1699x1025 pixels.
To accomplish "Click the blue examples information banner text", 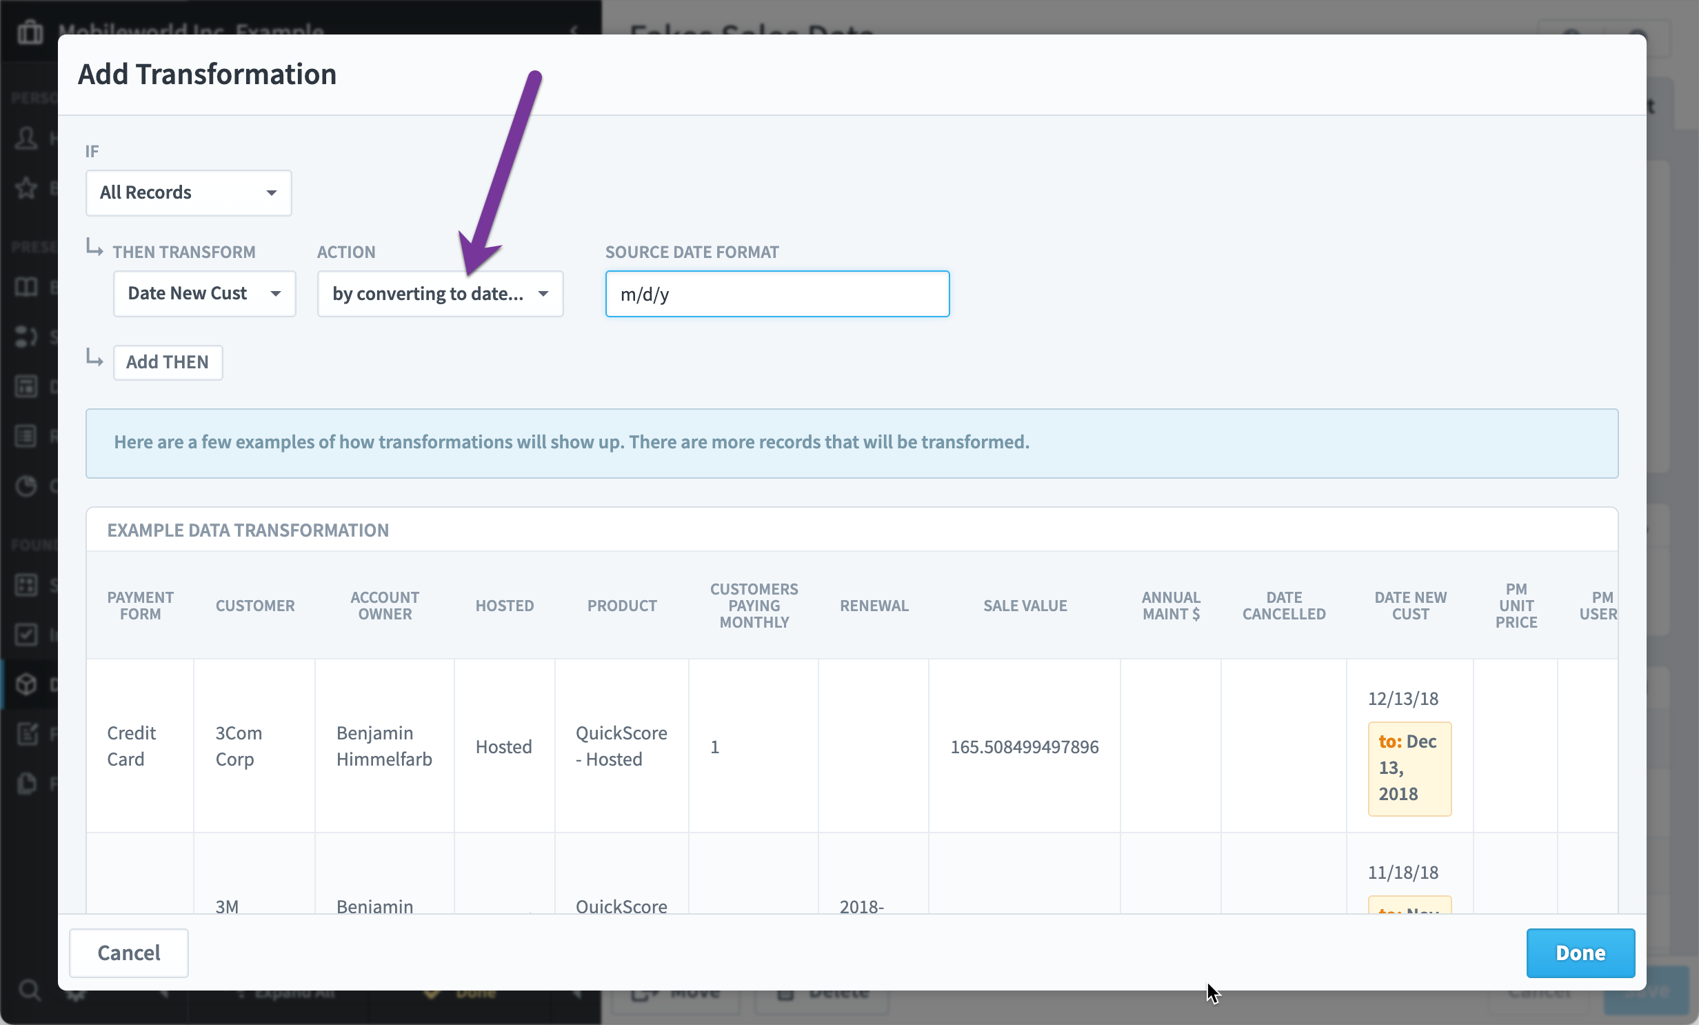I will coord(572,442).
